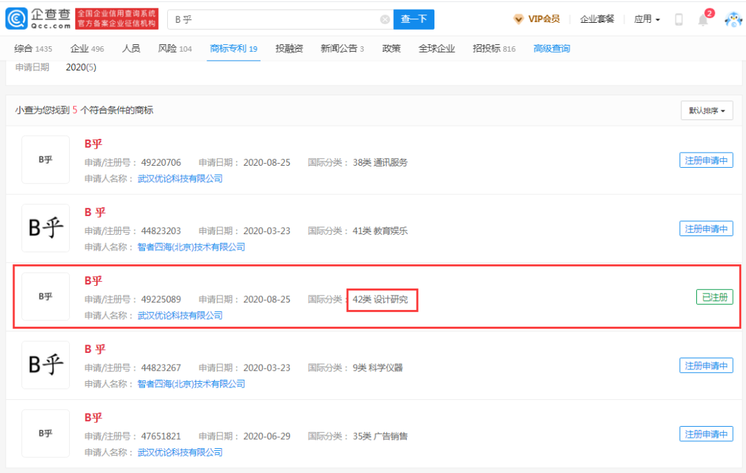This screenshot has height=473, width=746.
Task: Switch to the 全球企业 tab
Action: point(437,48)
